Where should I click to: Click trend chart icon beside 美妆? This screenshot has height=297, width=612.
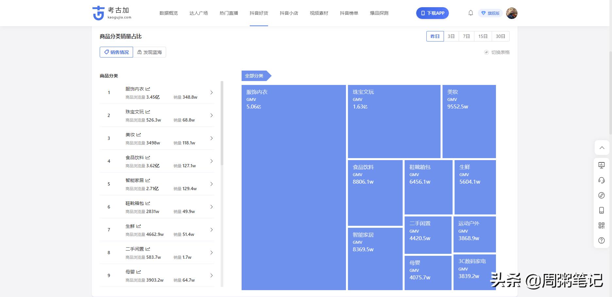coord(139,135)
